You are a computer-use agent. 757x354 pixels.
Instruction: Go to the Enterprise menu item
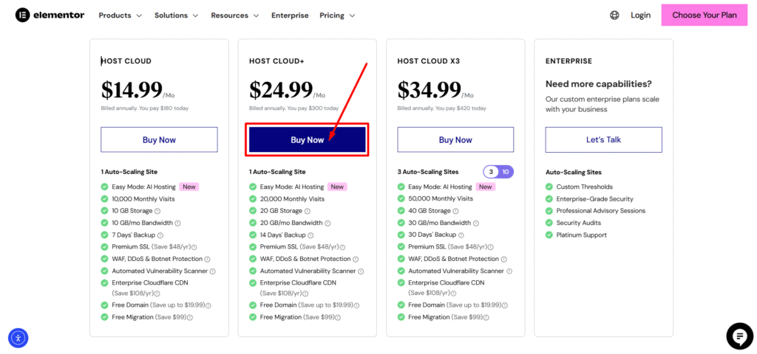pos(290,15)
